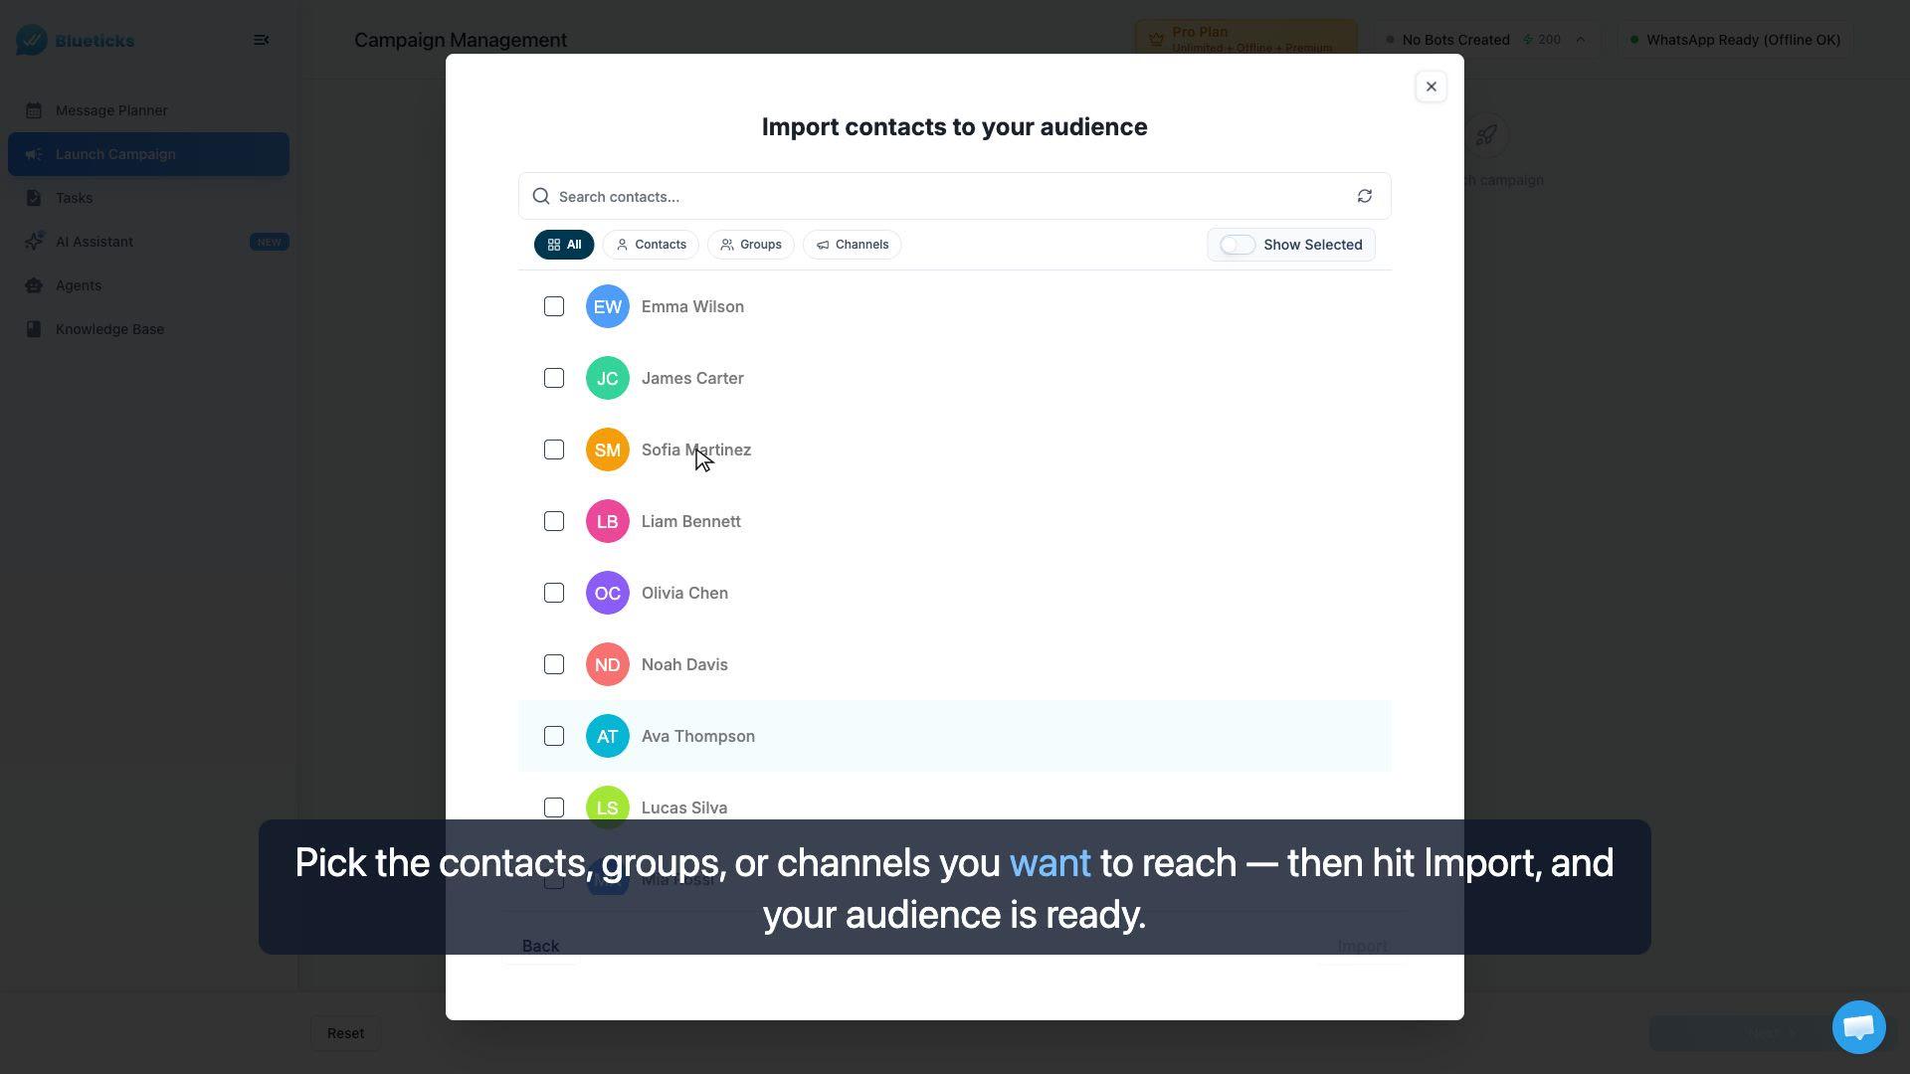Check the Olivia Chen checkbox
Screen dimensions: 1910x1074
pyautogui.click(x=554, y=593)
